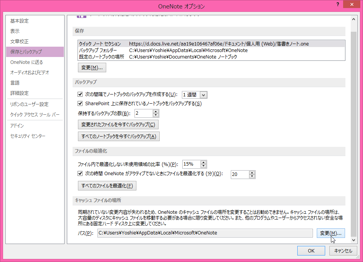Click 変更されたファイルを今すぐバックアップ button
This screenshot has height=262, width=363.
(118, 125)
